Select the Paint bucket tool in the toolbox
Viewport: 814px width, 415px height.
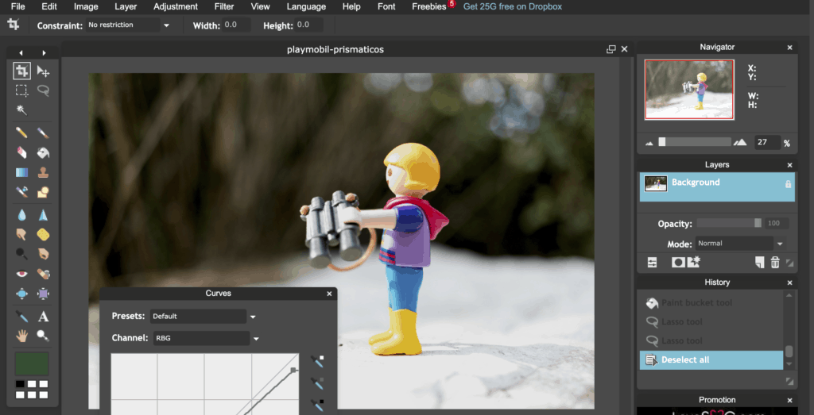(43, 152)
